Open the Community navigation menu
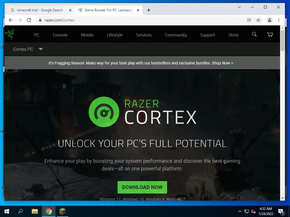290x217 pixels. point(176,35)
